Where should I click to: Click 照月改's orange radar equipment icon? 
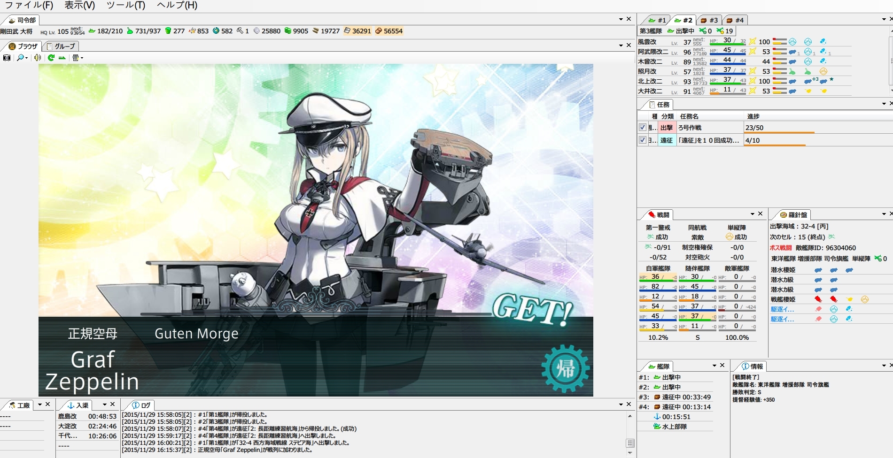click(x=823, y=71)
